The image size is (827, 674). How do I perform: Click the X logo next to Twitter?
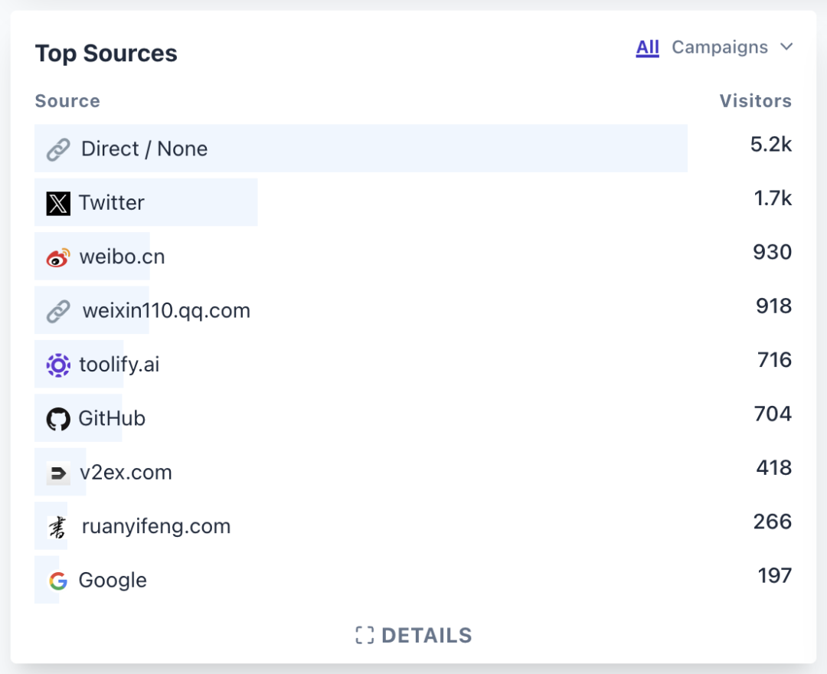point(58,203)
